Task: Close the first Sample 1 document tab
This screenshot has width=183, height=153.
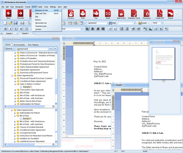Action: 17,34
